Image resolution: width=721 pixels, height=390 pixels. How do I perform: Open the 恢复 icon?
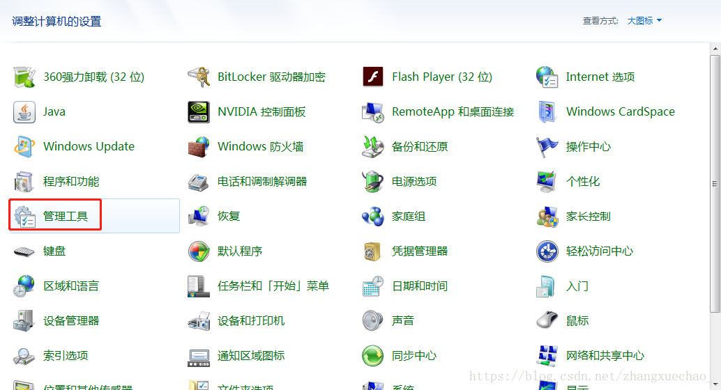(x=199, y=217)
